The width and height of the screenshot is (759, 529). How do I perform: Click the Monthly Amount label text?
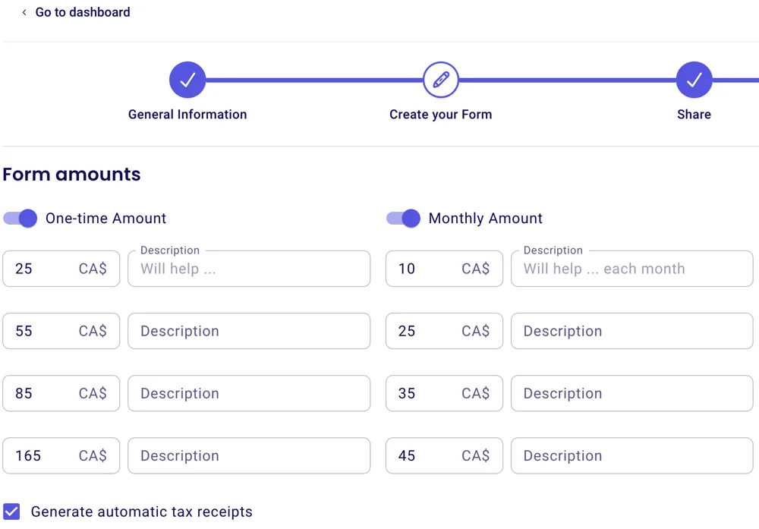coord(486,219)
